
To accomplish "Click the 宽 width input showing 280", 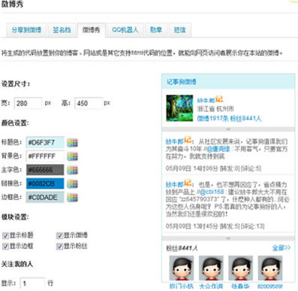I will pyautogui.click(x=28, y=103).
